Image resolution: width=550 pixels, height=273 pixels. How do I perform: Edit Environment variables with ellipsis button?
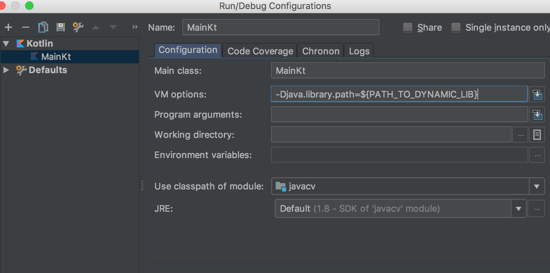click(x=537, y=155)
